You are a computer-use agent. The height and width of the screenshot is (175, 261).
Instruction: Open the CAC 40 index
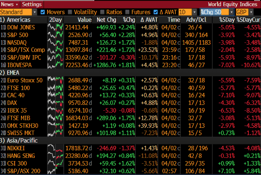click(16, 95)
